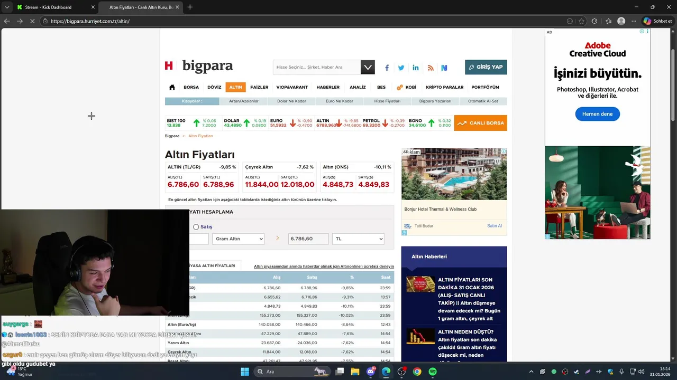Show hidden system tray icons
The height and width of the screenshot is (380, 677).
[x=531, y=372]
